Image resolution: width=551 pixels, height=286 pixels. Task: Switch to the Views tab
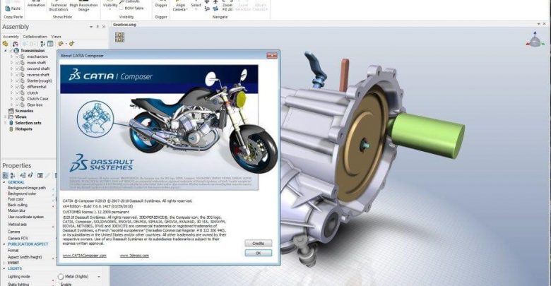pos(56,37)
